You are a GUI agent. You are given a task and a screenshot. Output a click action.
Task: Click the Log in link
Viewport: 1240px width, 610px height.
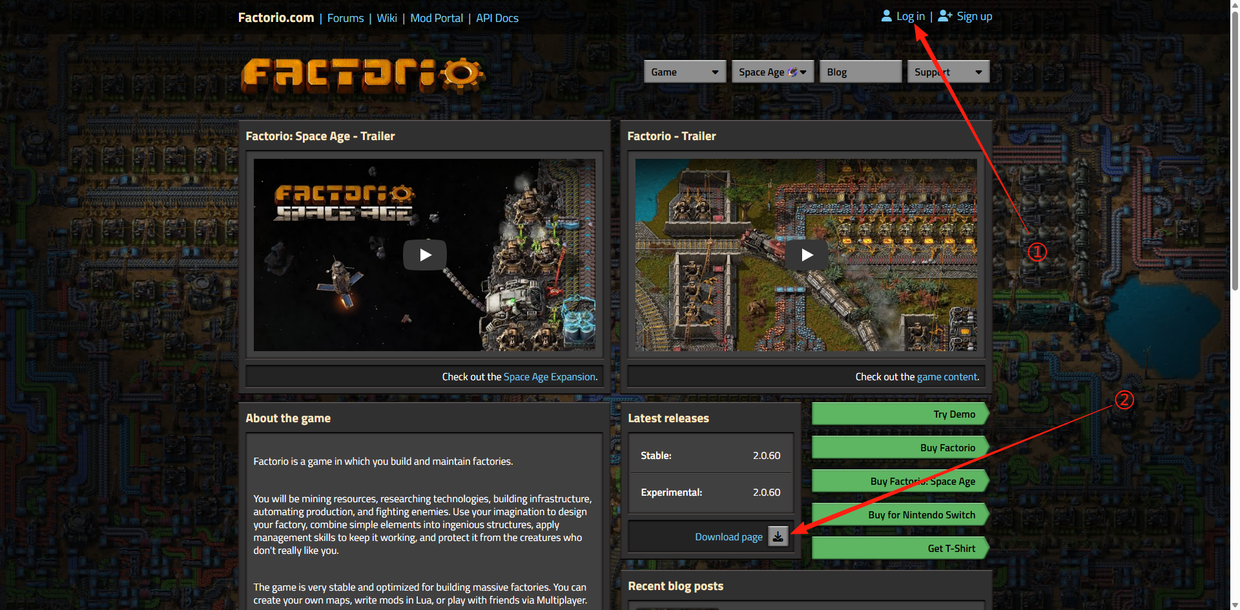(x=911, y=16)
